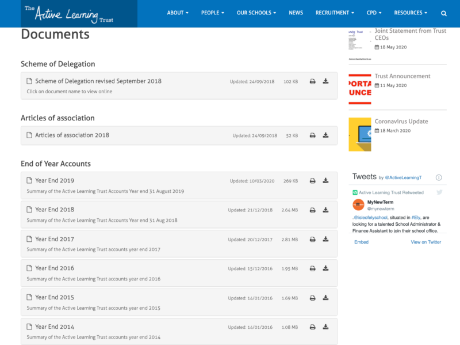
Task: Download Articles of association 2018
Action: tap(325, 135)
